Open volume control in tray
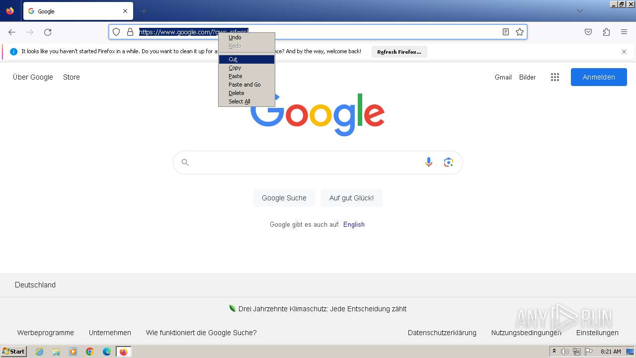The height and width of the screenshot is (358, 636). coord(565,352)
